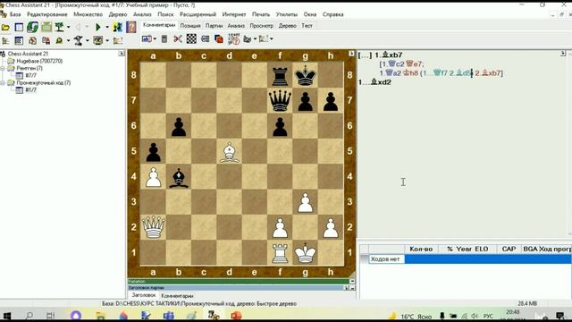Screen dimensions: 572x322
Task: Open the Редактирование menu
Action: pyautogui.click(x=47, y=14)
